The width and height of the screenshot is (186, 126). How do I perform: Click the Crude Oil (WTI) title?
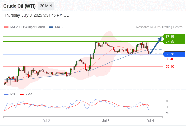(x=20, y=6)
